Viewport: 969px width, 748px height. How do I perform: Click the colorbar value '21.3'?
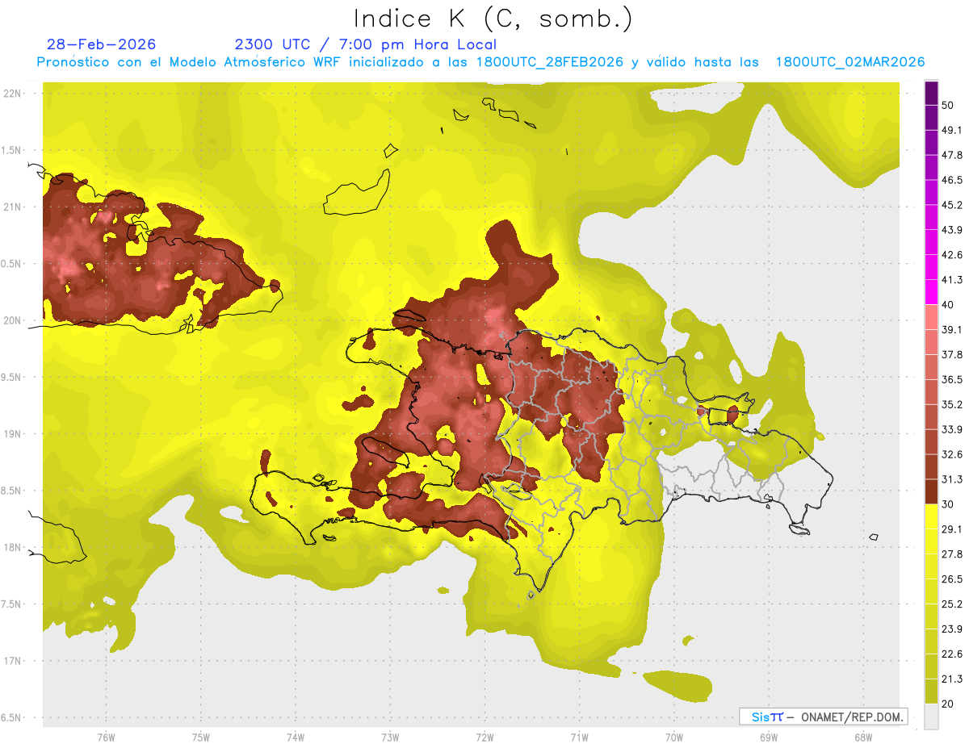pos(952,679)
